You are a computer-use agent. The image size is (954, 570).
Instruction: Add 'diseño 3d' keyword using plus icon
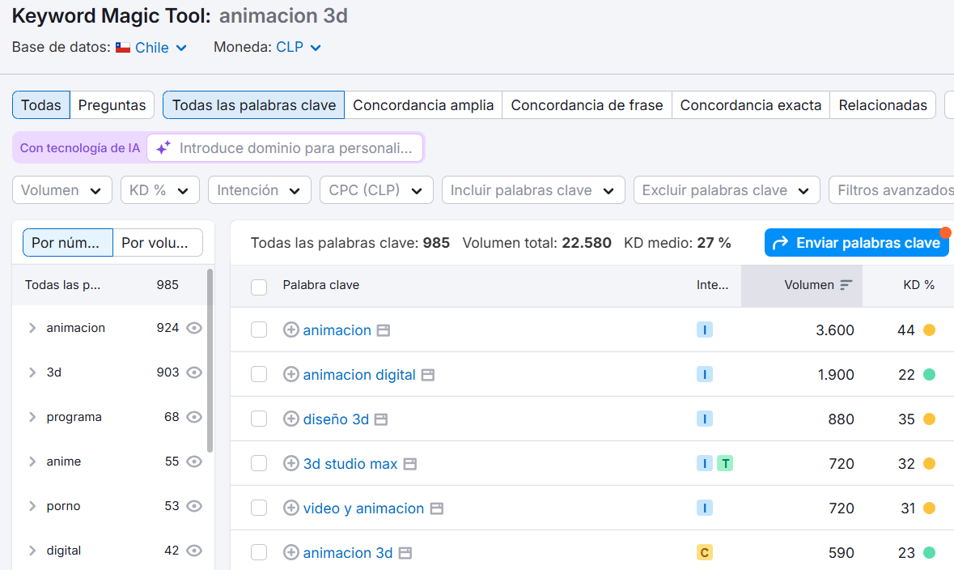[291, 419]
